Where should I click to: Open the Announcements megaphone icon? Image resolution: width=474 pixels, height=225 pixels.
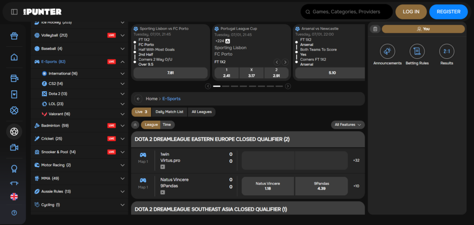(387, 51)
